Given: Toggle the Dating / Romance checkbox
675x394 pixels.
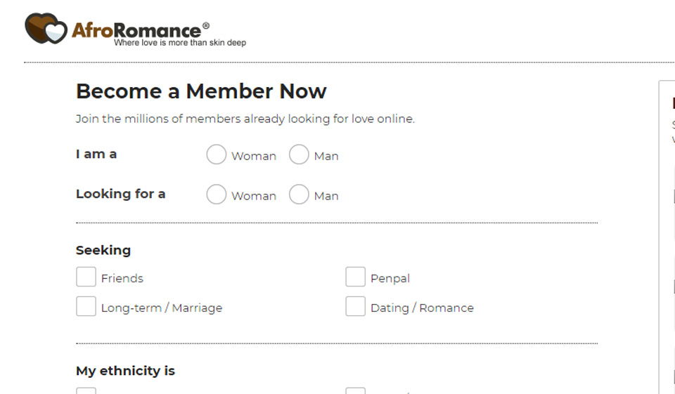Looking at the screenshot, I should click(x=355, y=307).
